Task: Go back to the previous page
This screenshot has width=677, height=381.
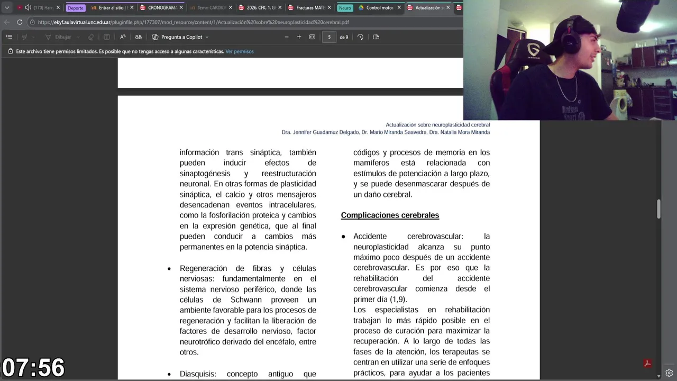Action: click(7, 22)
